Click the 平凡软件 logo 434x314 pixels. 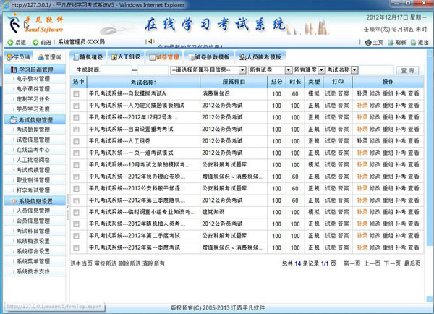(x=35, y=24)
